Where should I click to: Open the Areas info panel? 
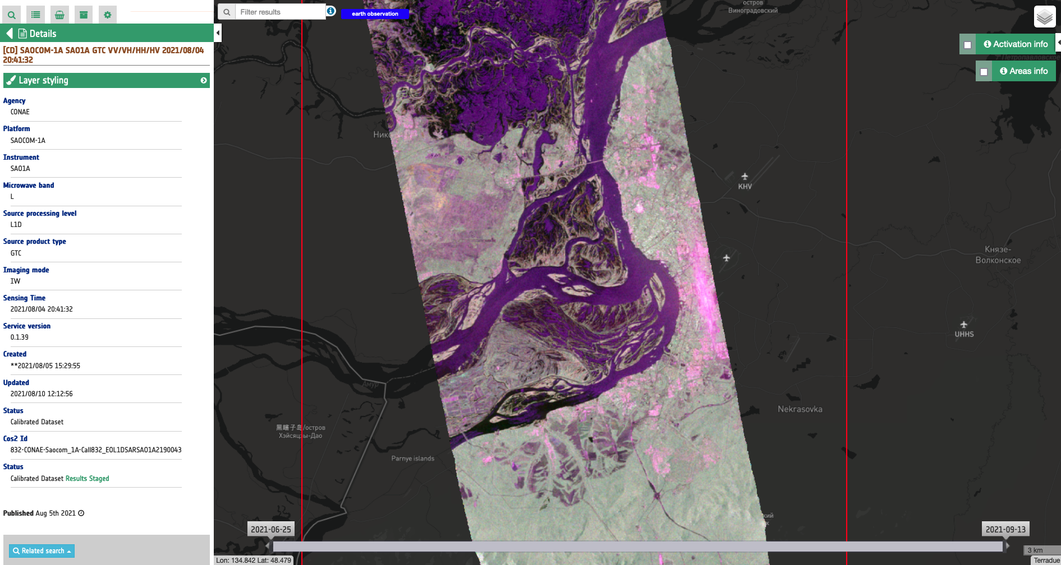(1023, 71)
